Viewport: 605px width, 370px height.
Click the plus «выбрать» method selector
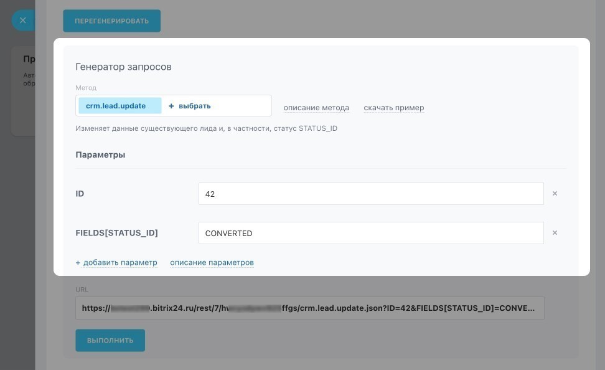pyautogui.click(x=190, y=106)
